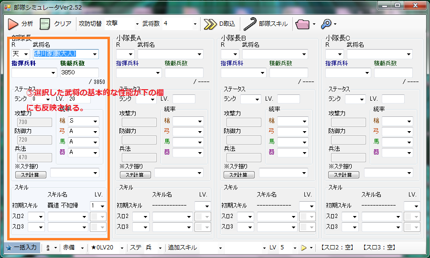Screen dimensions: 430x258
Task: Open the LV 5 dropdown in the bottom bar
Action: click(x=295, y=248)
